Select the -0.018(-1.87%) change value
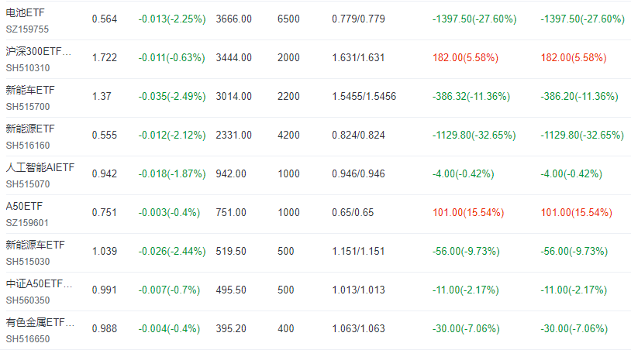Viewport: 631px width, 350px height. (172, 173)
